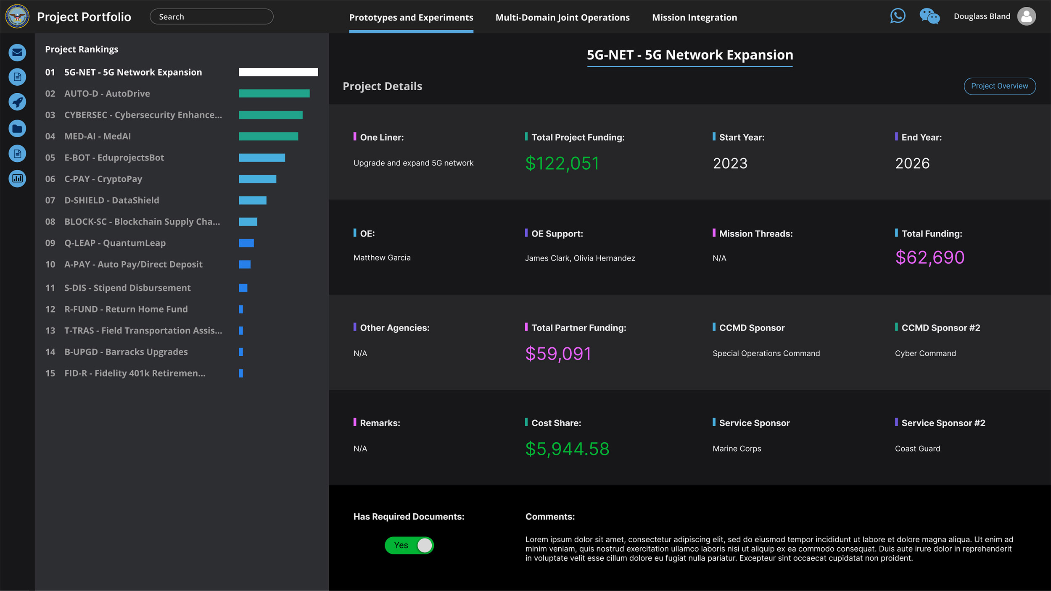The height and width of the screenshot is (591, 1051).
Task: Click the ranking bar beside CYBERSEC
Action: tap(271, 115)
